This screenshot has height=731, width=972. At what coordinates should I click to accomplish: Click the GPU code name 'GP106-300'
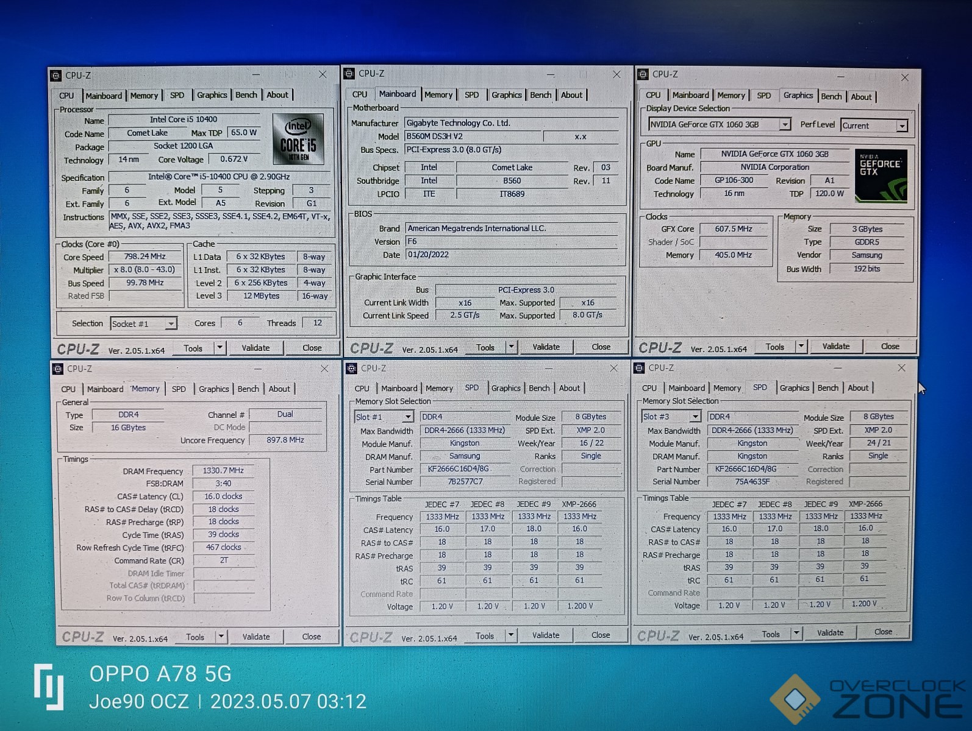(734, 180)
